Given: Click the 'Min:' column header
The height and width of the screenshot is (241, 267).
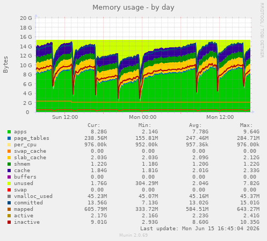Looking at the screenshot, I should tap(145, 125).
